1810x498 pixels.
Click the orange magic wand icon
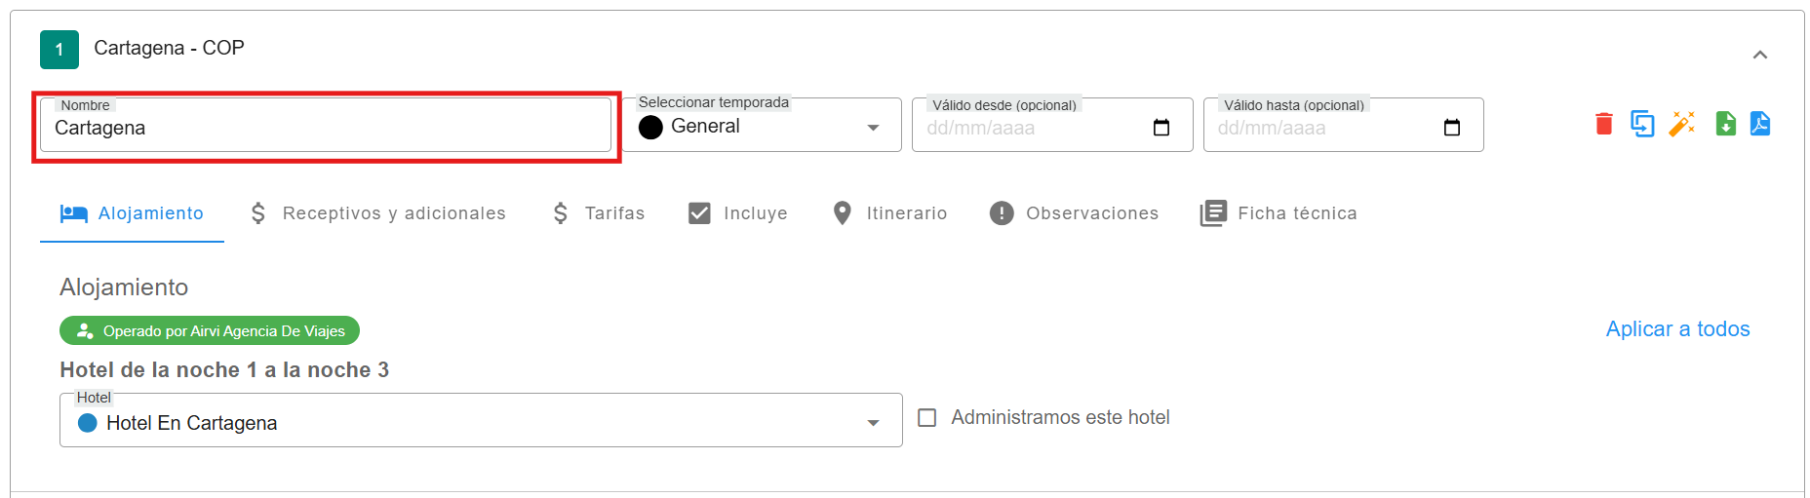pyautogui.click(x=1682, y=124)
